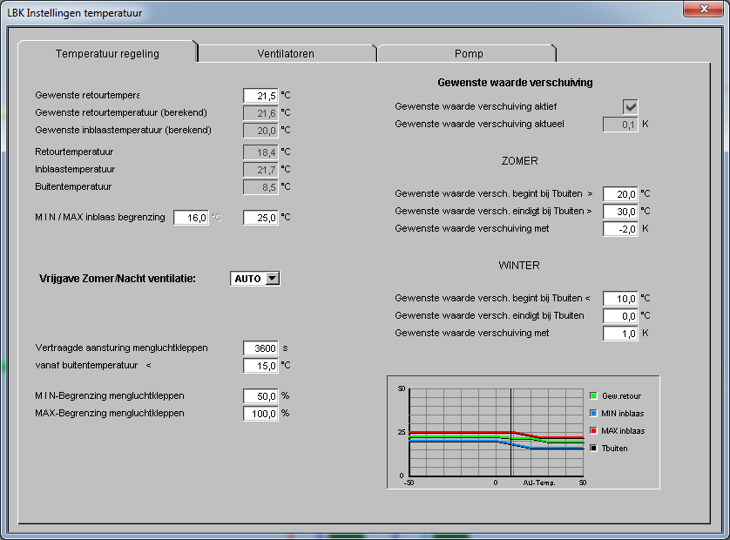730x540 pixels.
Task: Toggle Gewenste waarde verschuiving aktief checkbox
Action: [631, 106]
